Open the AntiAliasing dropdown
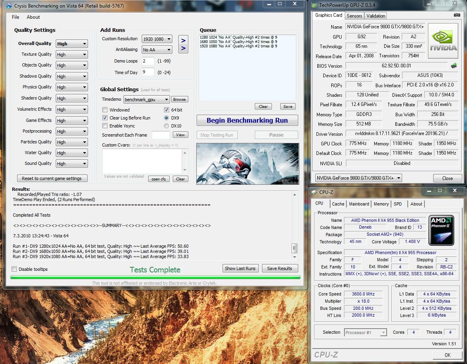This screenshot has height=364, width=467. pyautogui.click(x=157, y=50)
